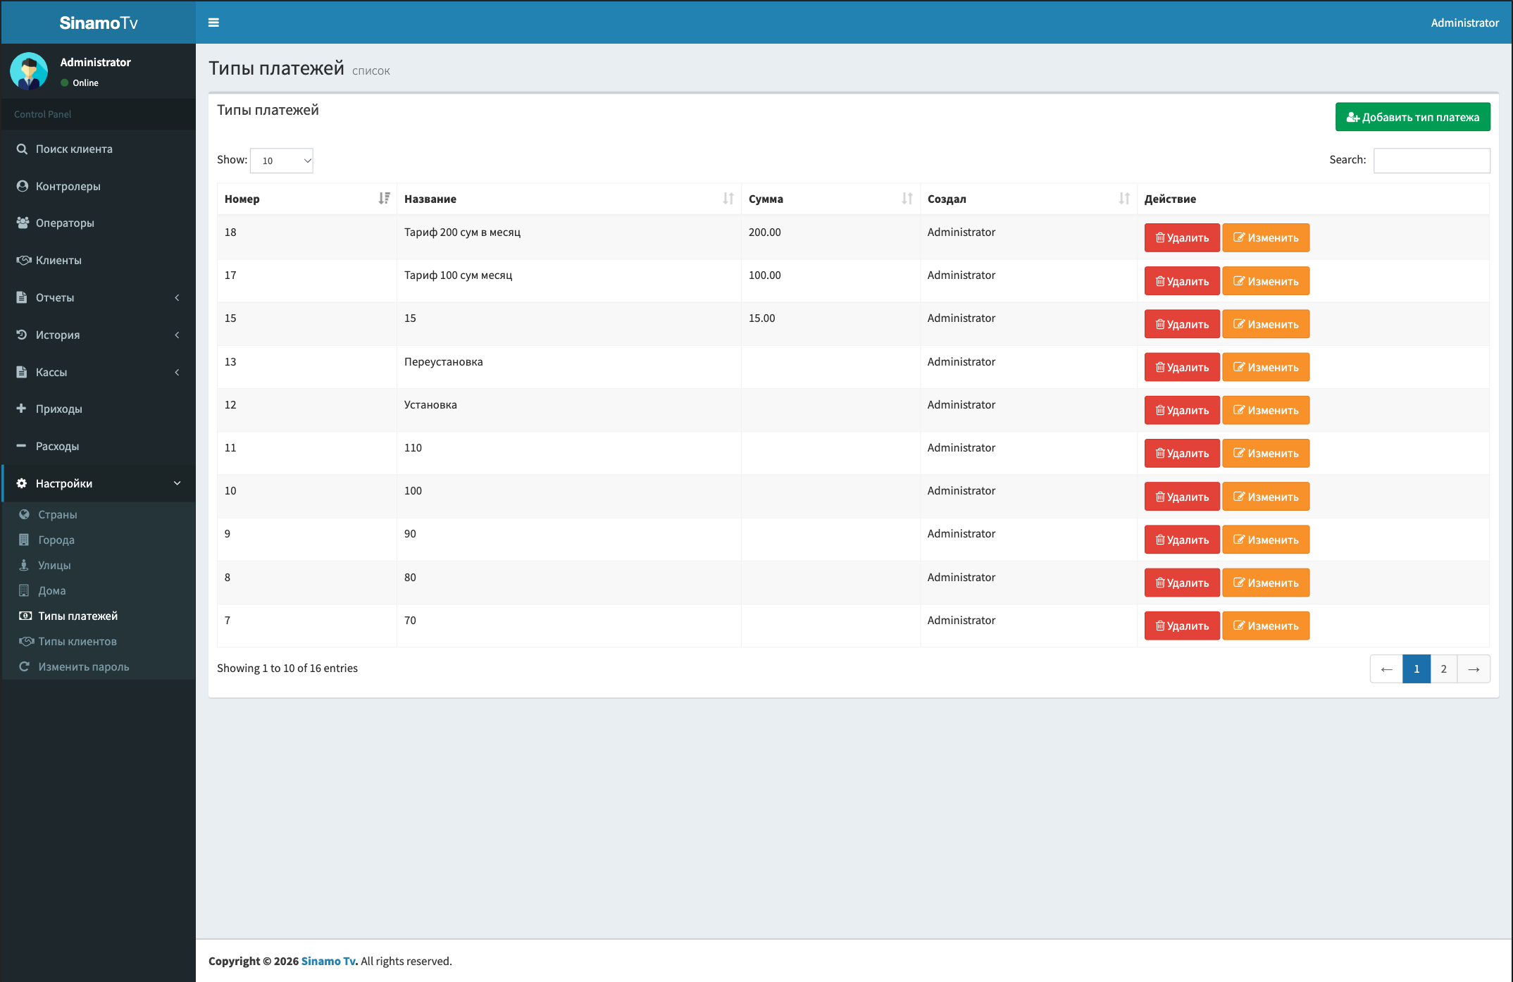Sort table by Номер column

307,199
